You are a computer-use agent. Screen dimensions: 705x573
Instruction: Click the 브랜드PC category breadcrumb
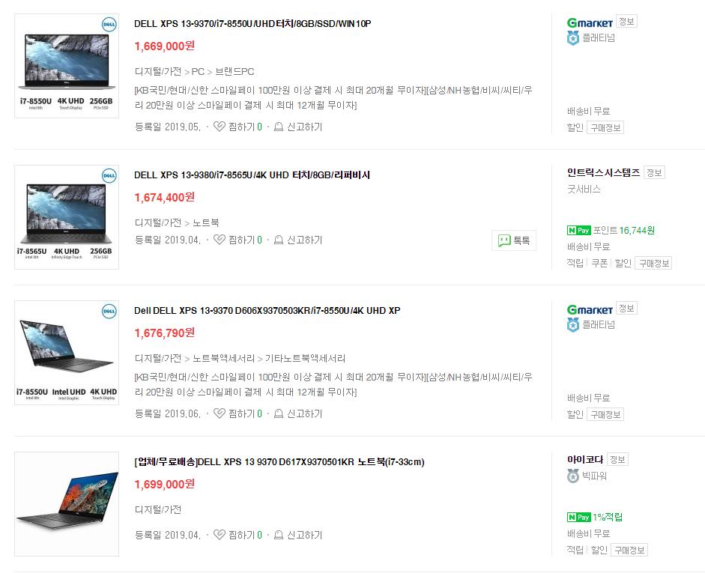[x=235, y=71]
